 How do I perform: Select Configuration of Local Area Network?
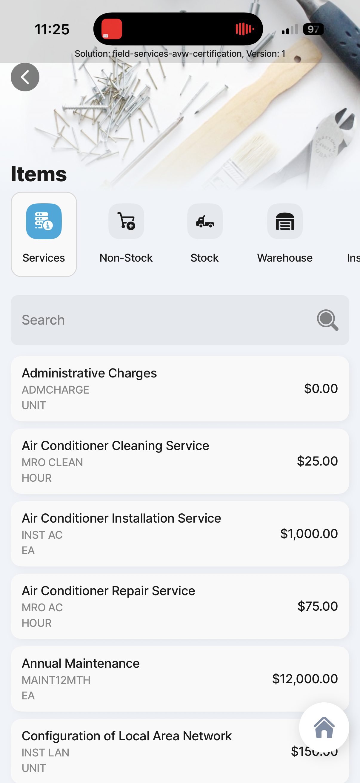[x=152, y=751]
